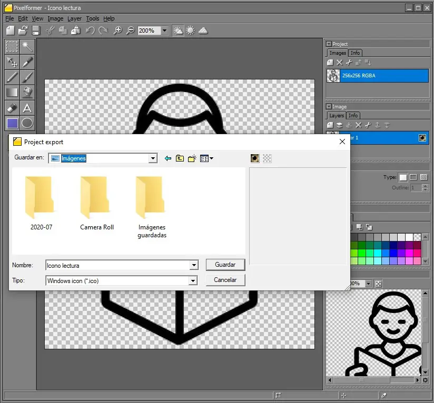
Task: Select the Magic Wand tool
Action: 27,47
